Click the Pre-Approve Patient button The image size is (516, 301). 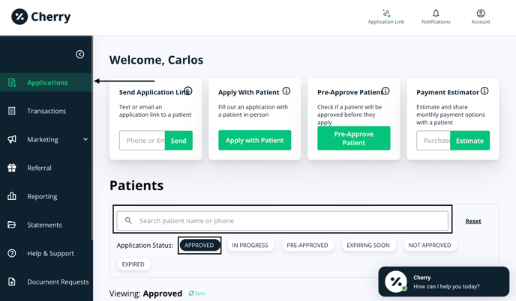click(354, 139)
